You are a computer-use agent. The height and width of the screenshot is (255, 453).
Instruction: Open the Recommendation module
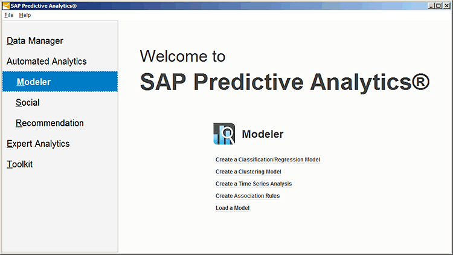point(50,123)
